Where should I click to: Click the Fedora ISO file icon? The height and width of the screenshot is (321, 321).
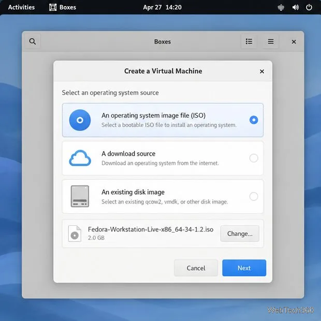(x=75, y=234)
